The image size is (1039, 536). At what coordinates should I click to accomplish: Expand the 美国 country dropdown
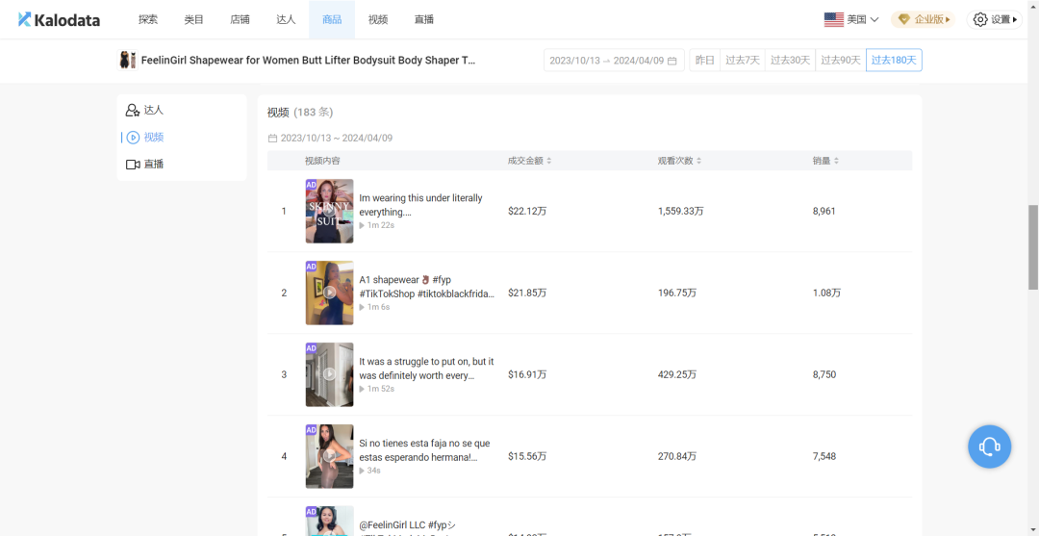coord(851,19)
